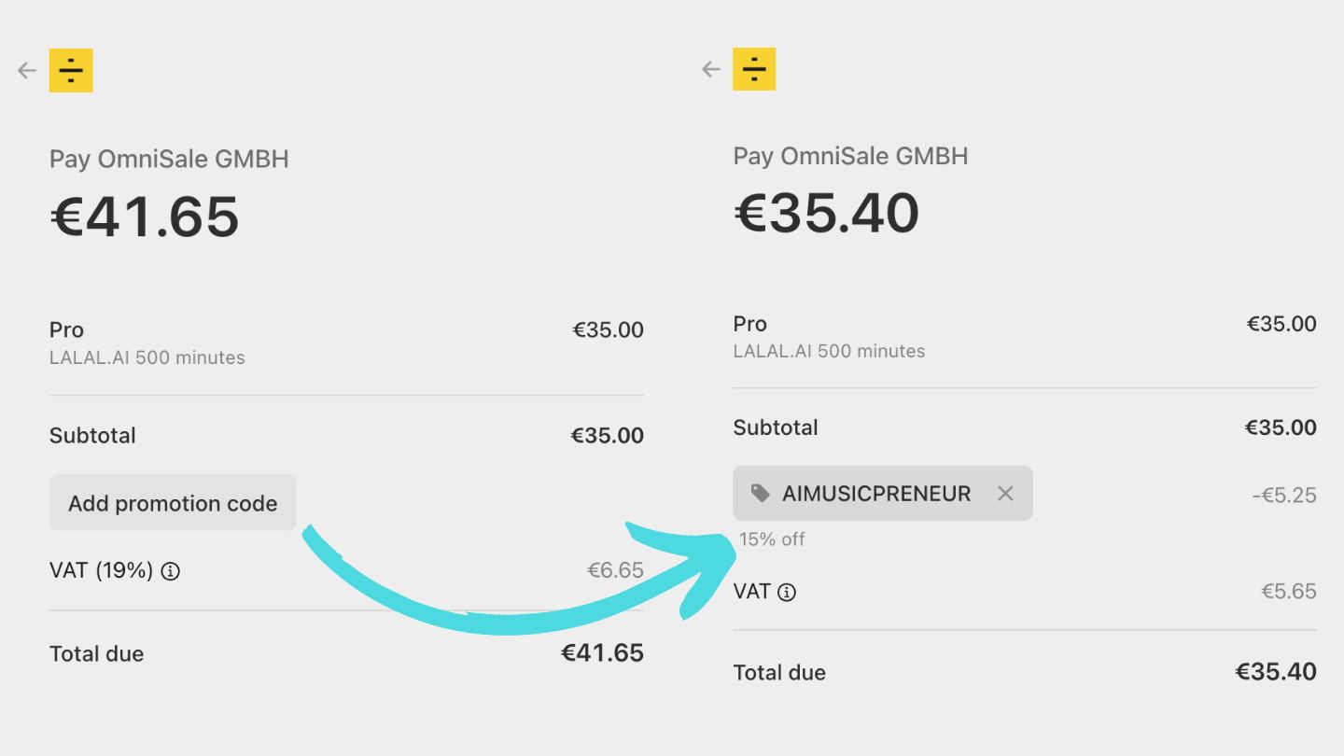Click the large €35.40 heading amount

click(827, 213)
